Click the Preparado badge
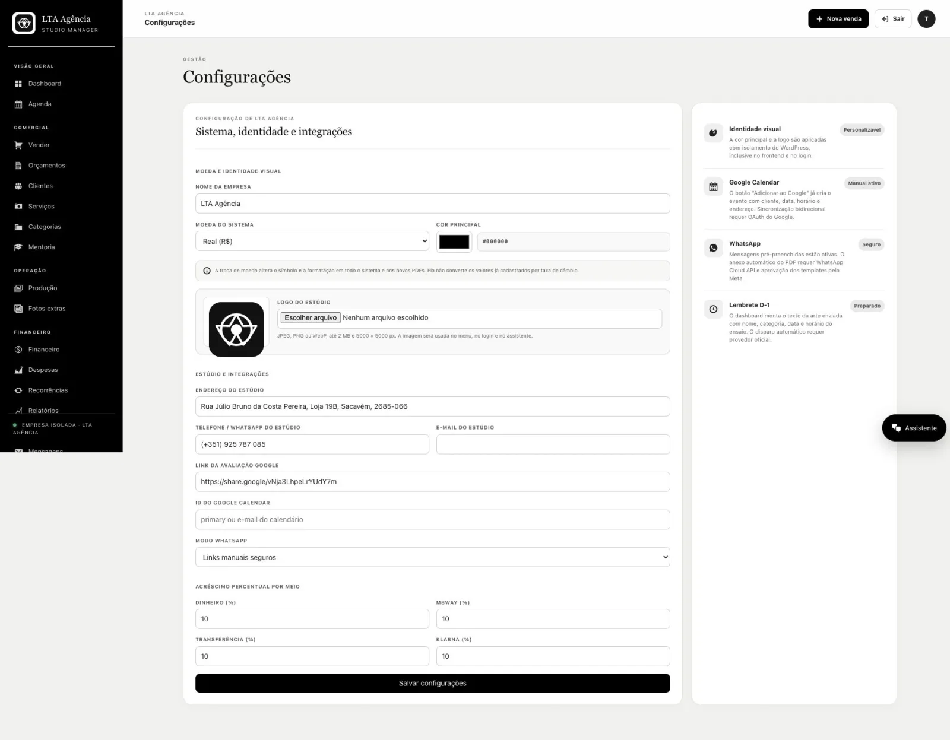The height and width of the screenshot is (740, 950). tap(867, 306)
